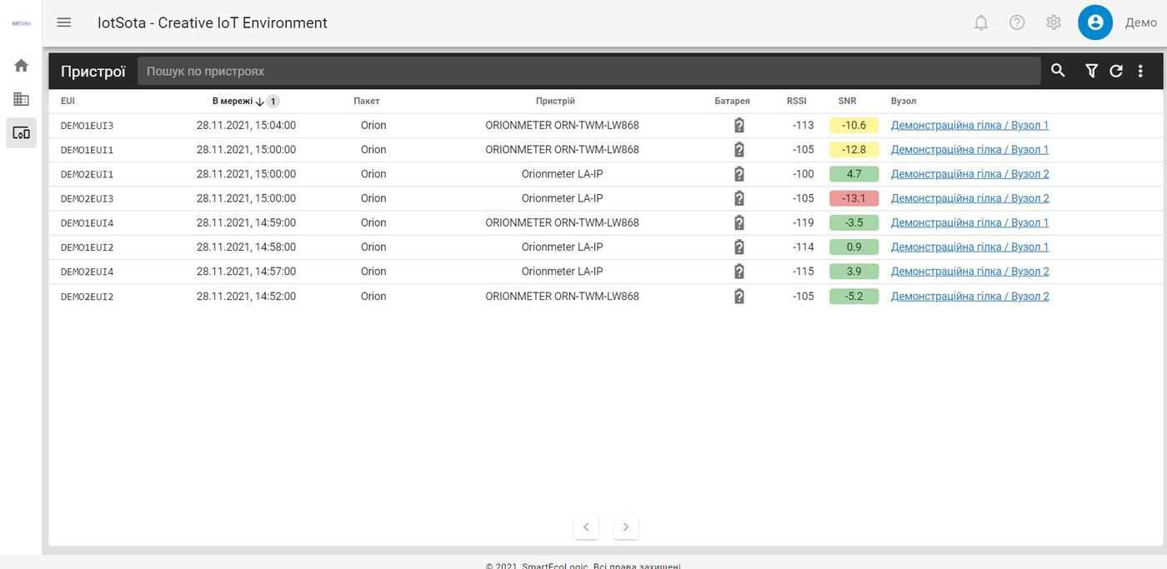
Task: Open the help question mark icon
Action: [x=1017, y=22]
